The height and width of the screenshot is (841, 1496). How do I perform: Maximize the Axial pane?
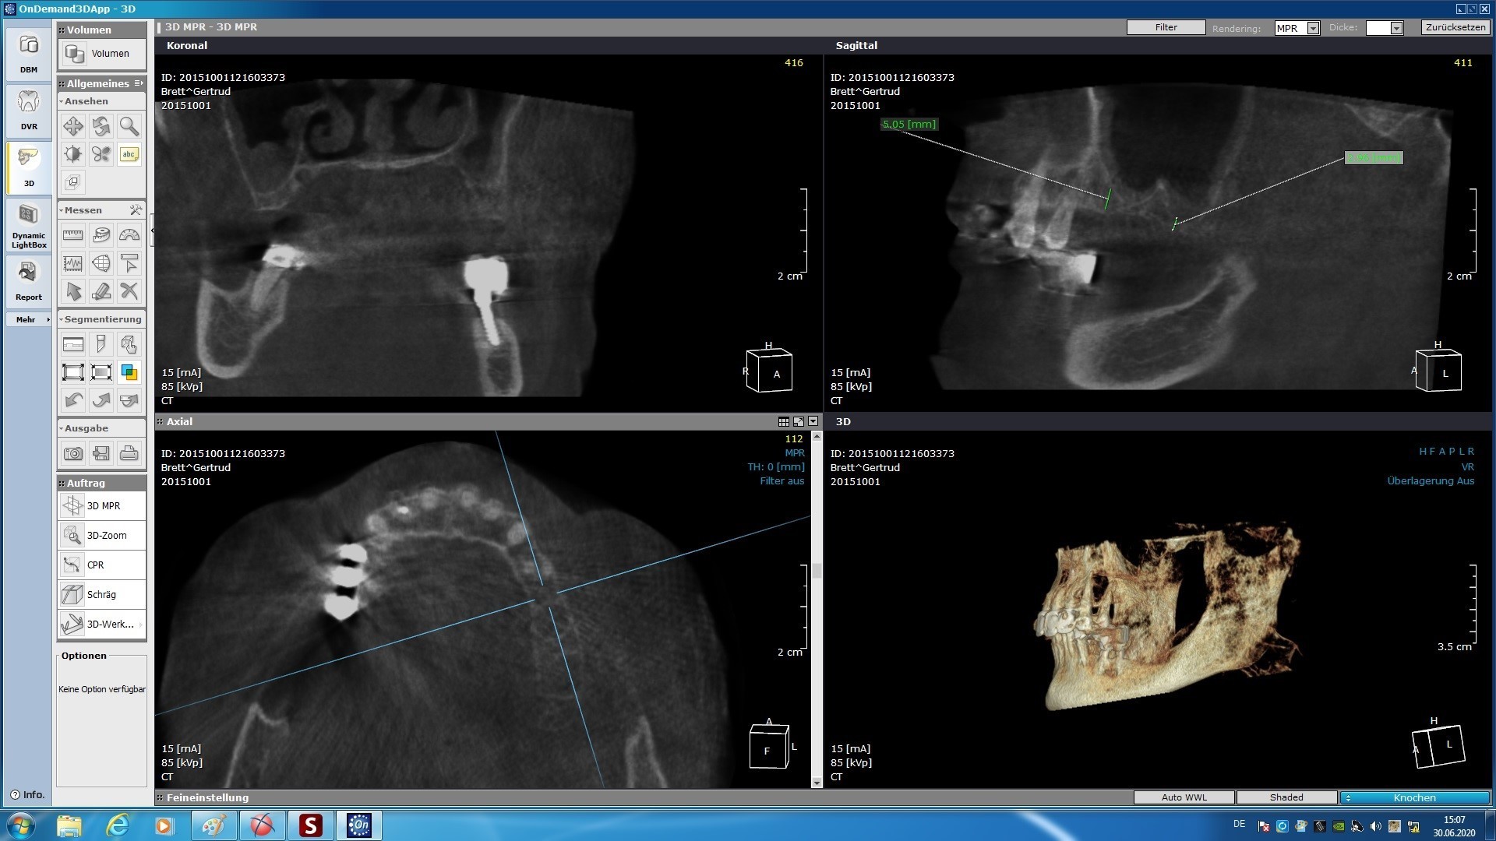point(799,421)
